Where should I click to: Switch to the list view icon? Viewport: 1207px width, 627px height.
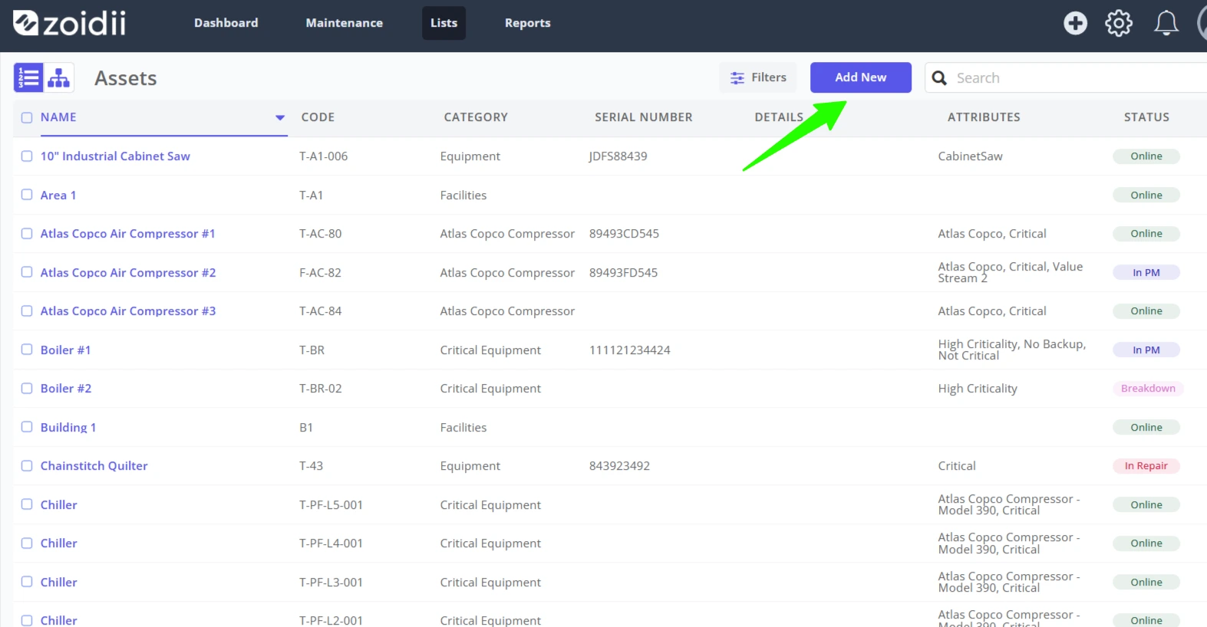click(x=28, y=77)
